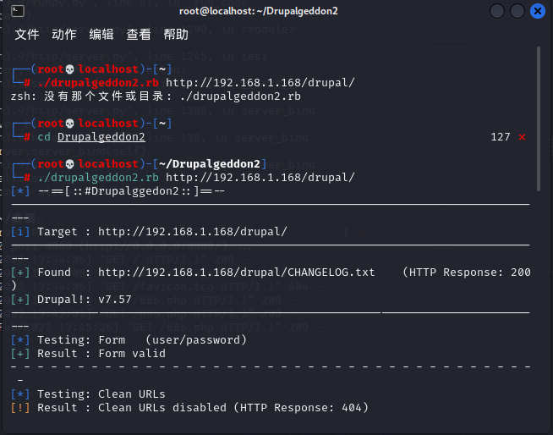This screenshot has width=553, height=435.
Task: Open the 帮助 menu
Action: click(176, 35)
